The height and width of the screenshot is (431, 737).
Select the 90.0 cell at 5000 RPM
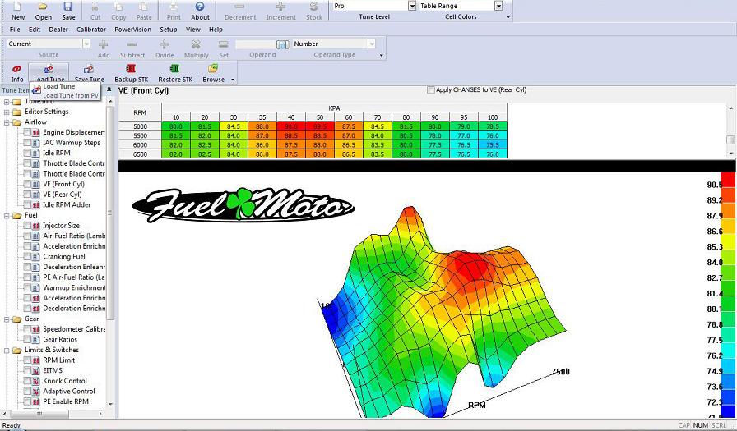tap(291, 126)
